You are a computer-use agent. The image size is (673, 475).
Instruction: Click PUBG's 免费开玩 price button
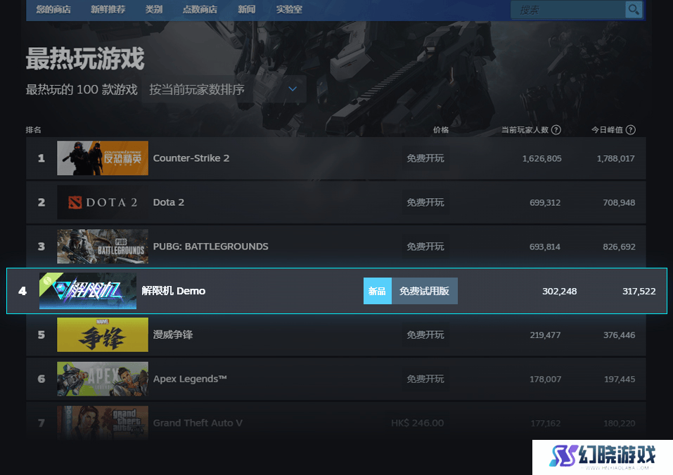pos(425,247)
